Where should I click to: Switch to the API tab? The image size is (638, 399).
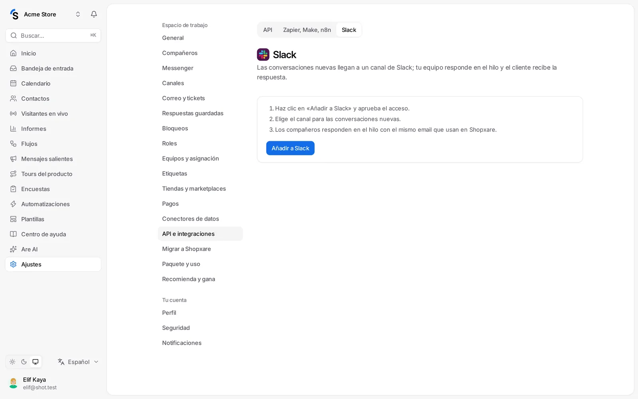[x=268, y=30]
